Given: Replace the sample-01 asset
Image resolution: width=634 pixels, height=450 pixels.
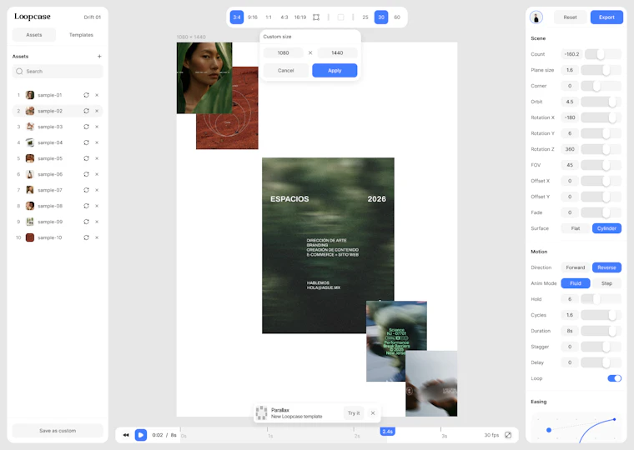Looking at the screenshot, I should pos(86,95).
